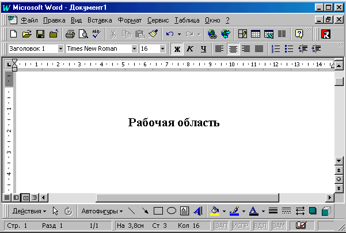Insert table grid icon
The image size is (346, 233).
coord(256,34)
